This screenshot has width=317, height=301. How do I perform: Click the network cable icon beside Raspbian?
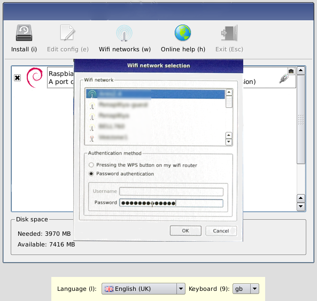[284, 79]
